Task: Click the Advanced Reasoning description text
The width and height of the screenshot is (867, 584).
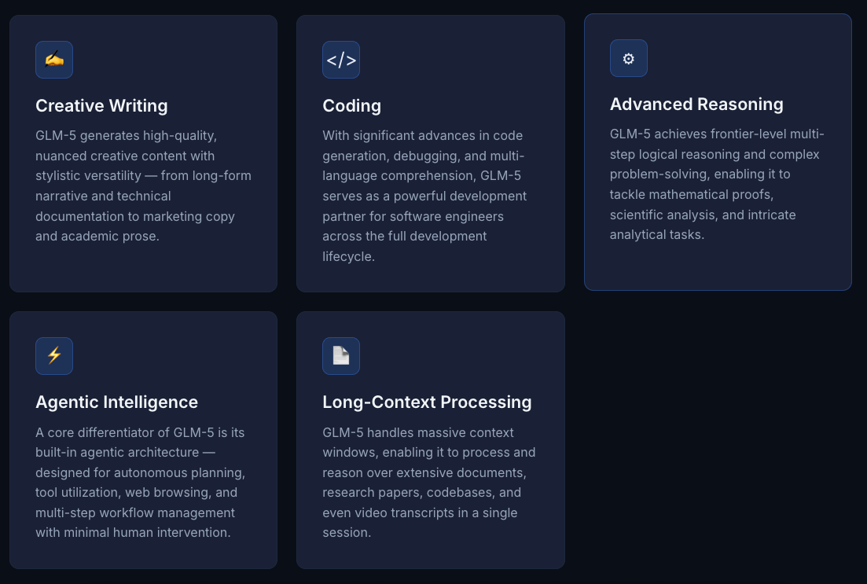Action: click(716, 184)
